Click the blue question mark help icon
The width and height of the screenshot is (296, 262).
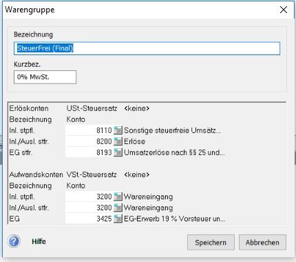14,241
